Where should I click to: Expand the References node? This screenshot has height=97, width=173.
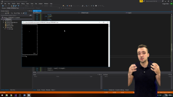[4, 21]
